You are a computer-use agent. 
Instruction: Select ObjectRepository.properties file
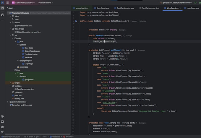[29, 32]
